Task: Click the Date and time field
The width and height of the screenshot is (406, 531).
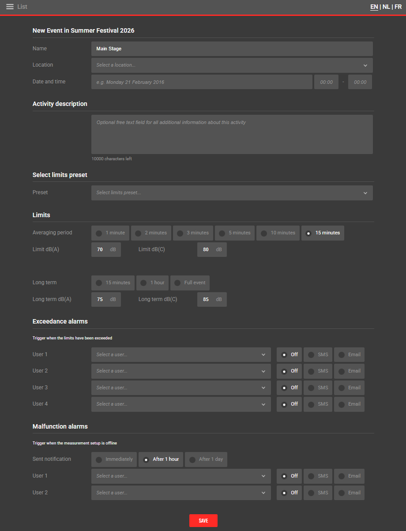Action: (202, 82)
